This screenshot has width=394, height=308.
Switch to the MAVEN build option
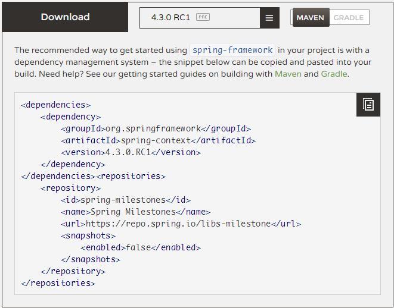[311, 18]
